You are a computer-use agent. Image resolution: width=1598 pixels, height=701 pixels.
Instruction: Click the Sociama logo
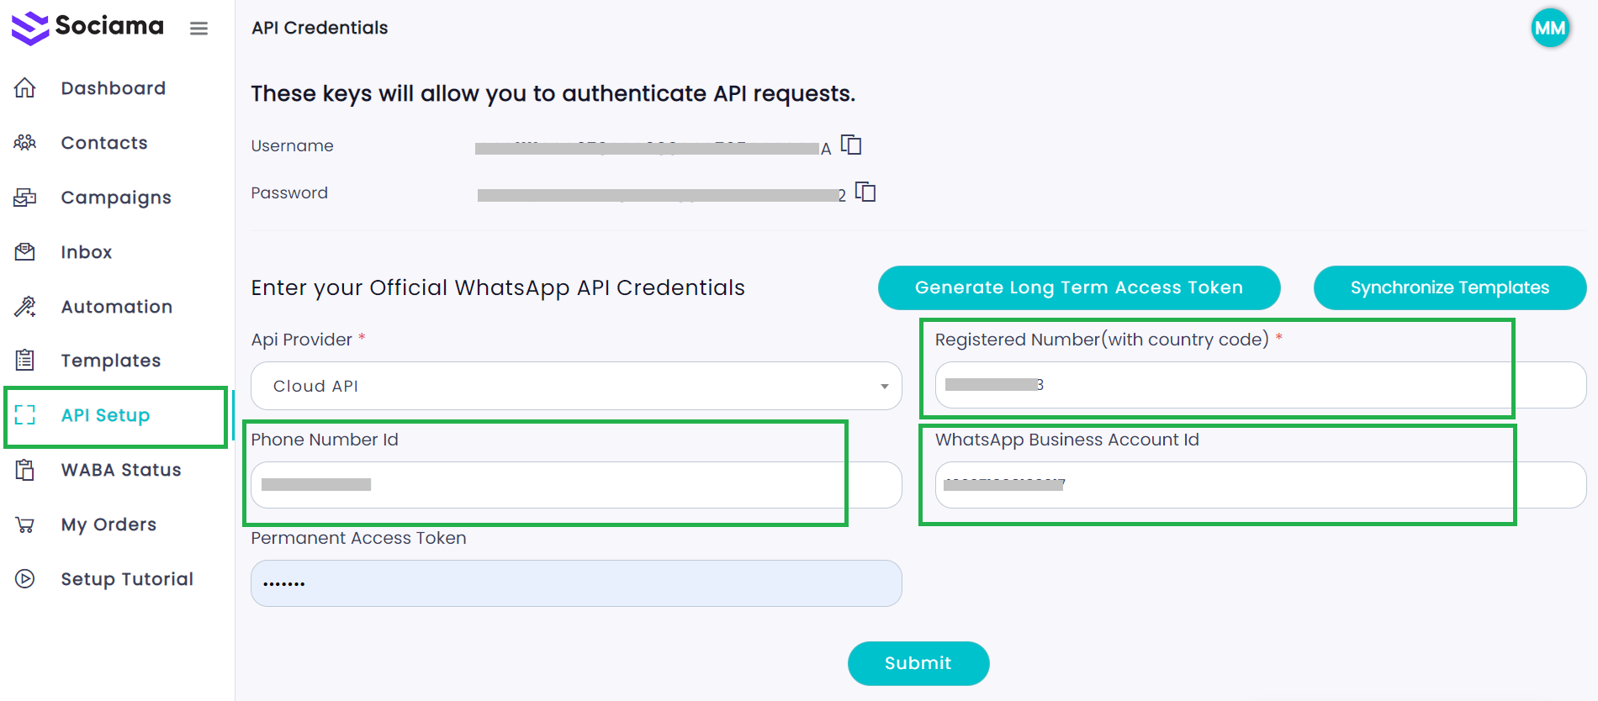(87, 27)
